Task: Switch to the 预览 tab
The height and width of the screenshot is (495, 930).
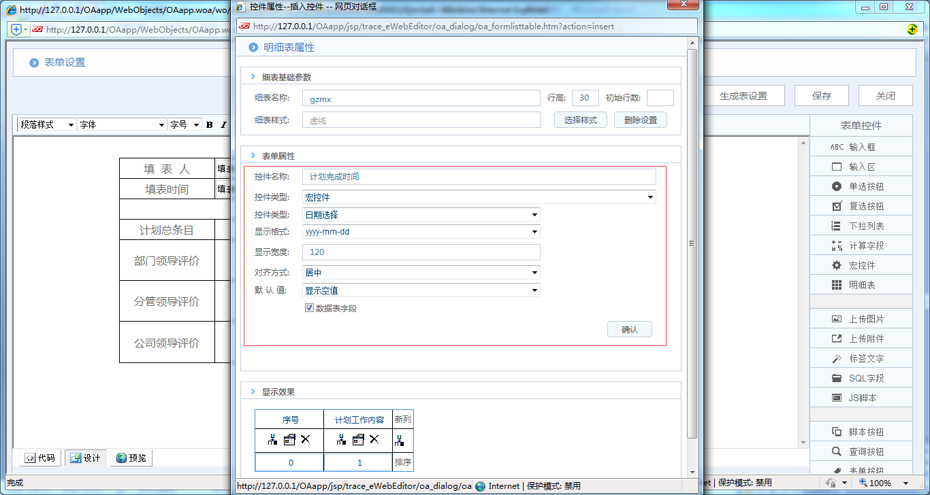Action: [x=131, y=458]
